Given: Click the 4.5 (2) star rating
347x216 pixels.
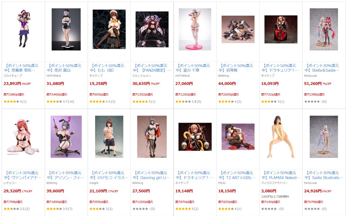Looking at the screenshot, I should [x=102, y=102].
